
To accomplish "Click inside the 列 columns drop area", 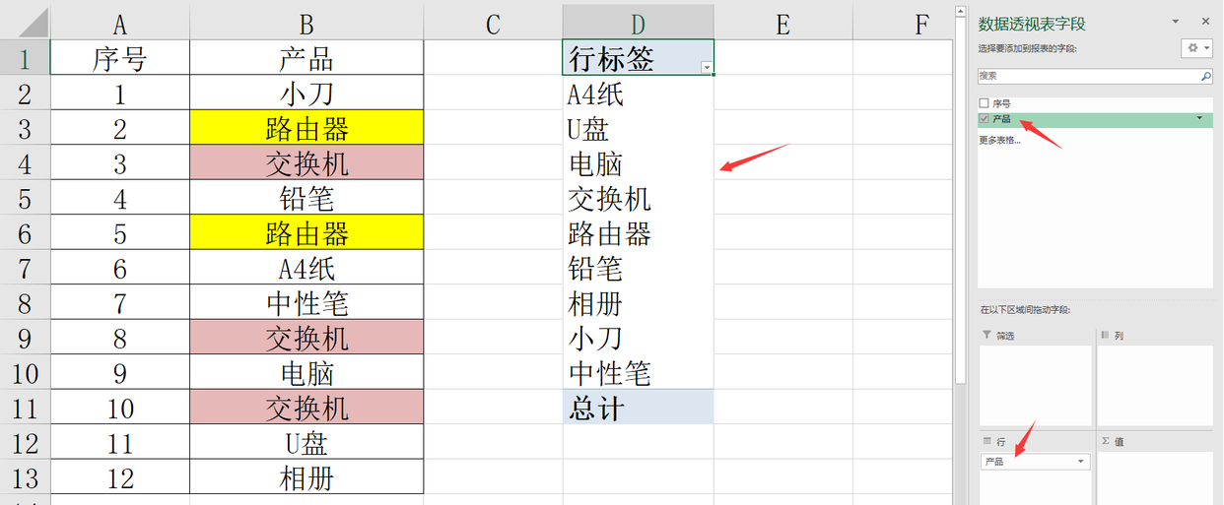I will click(x=1155, y=384).
